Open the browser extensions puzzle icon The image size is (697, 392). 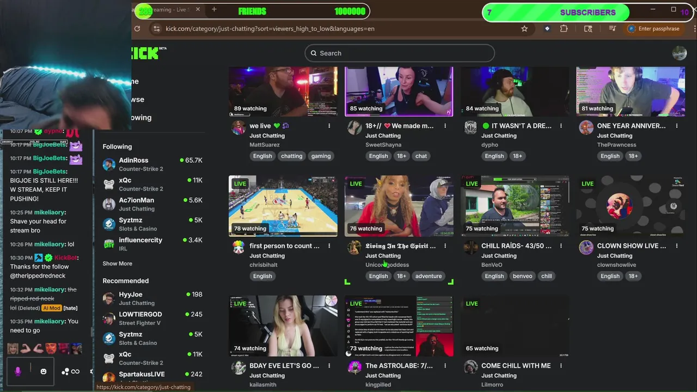pyautogui.click(x=564, y=29)
